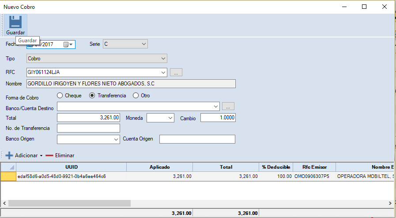Click the Guardar floppy disk icon

[x=15, y=22]
